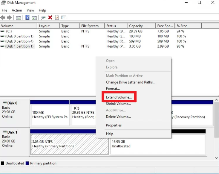Close the Disk Management window
Image resolution: width=219 pixels, height=174 pixels.
pos(213,2)
